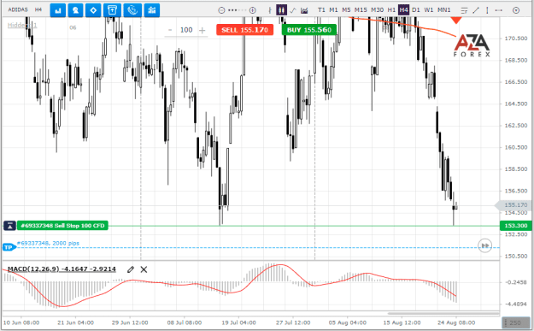This screenshot has width=534, height=331.
Task: Click the horizontal chart scrollbar
Action: 443,313
